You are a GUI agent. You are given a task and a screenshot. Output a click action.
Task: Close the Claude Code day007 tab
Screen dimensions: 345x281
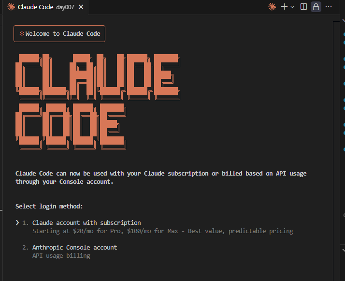click(81, 7)
